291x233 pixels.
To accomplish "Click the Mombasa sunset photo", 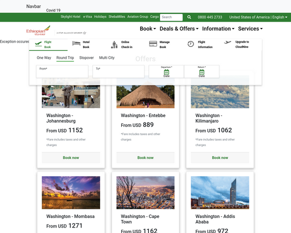I will [x=71, y=193].
